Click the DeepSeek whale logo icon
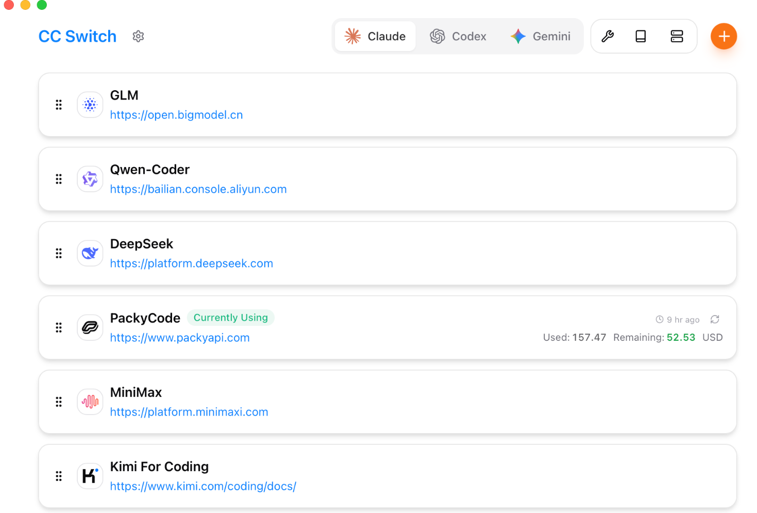The image size is (757, 513). (90, 254)
